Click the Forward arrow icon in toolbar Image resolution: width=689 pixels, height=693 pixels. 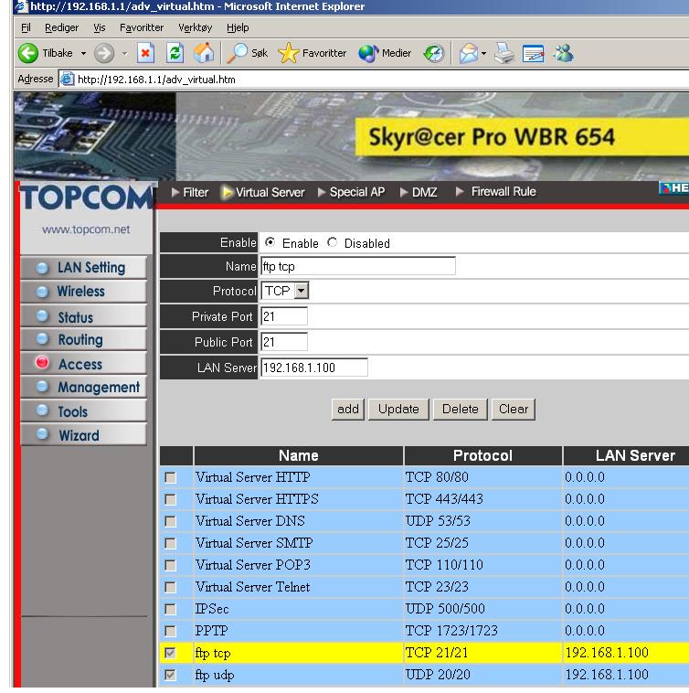[x=104, y=53]
